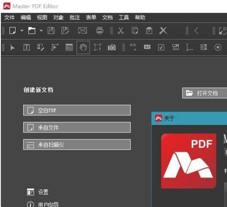This screenshot has height=207, width=227.
Task: Open the 对象 menu
Action: pos(59,18)
